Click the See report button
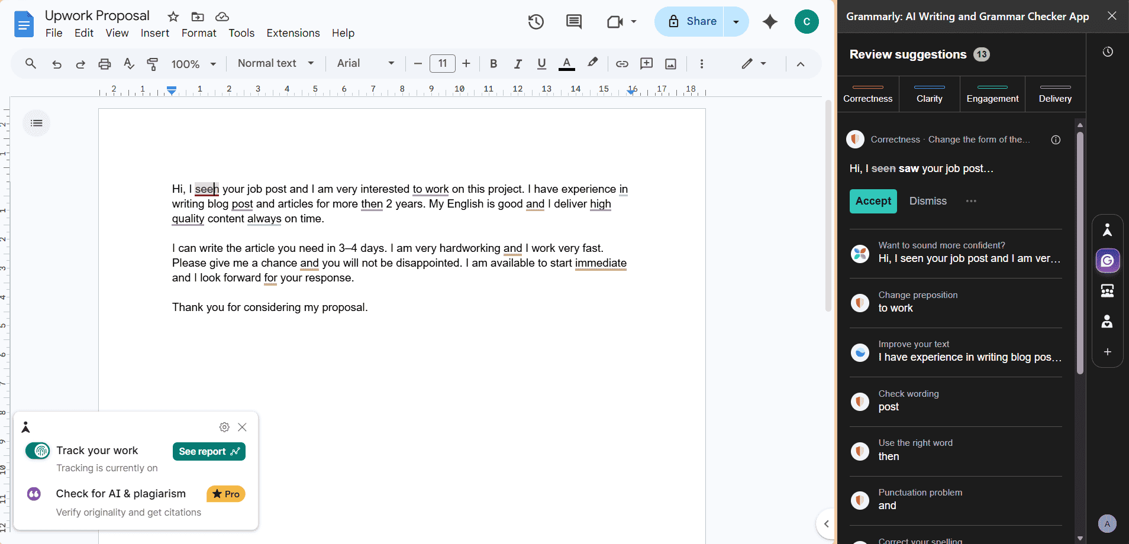 [209, 451]
